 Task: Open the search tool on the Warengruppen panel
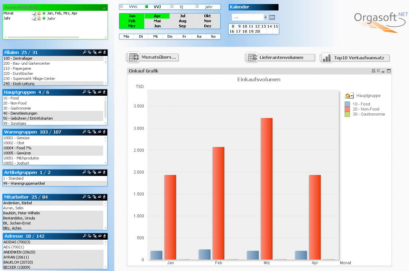[85, 132]
